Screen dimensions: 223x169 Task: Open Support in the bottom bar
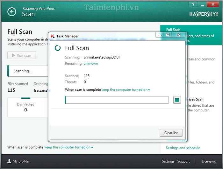[x=183, y=161]
